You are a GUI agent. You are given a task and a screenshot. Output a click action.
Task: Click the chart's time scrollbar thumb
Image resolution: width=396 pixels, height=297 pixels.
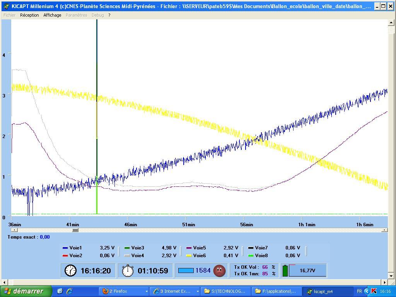coord(75,230)
